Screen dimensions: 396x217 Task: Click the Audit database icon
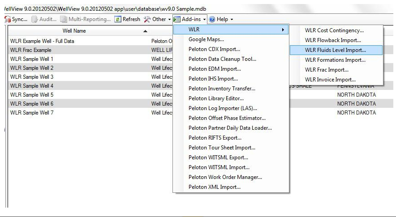(x=34, y=19)
